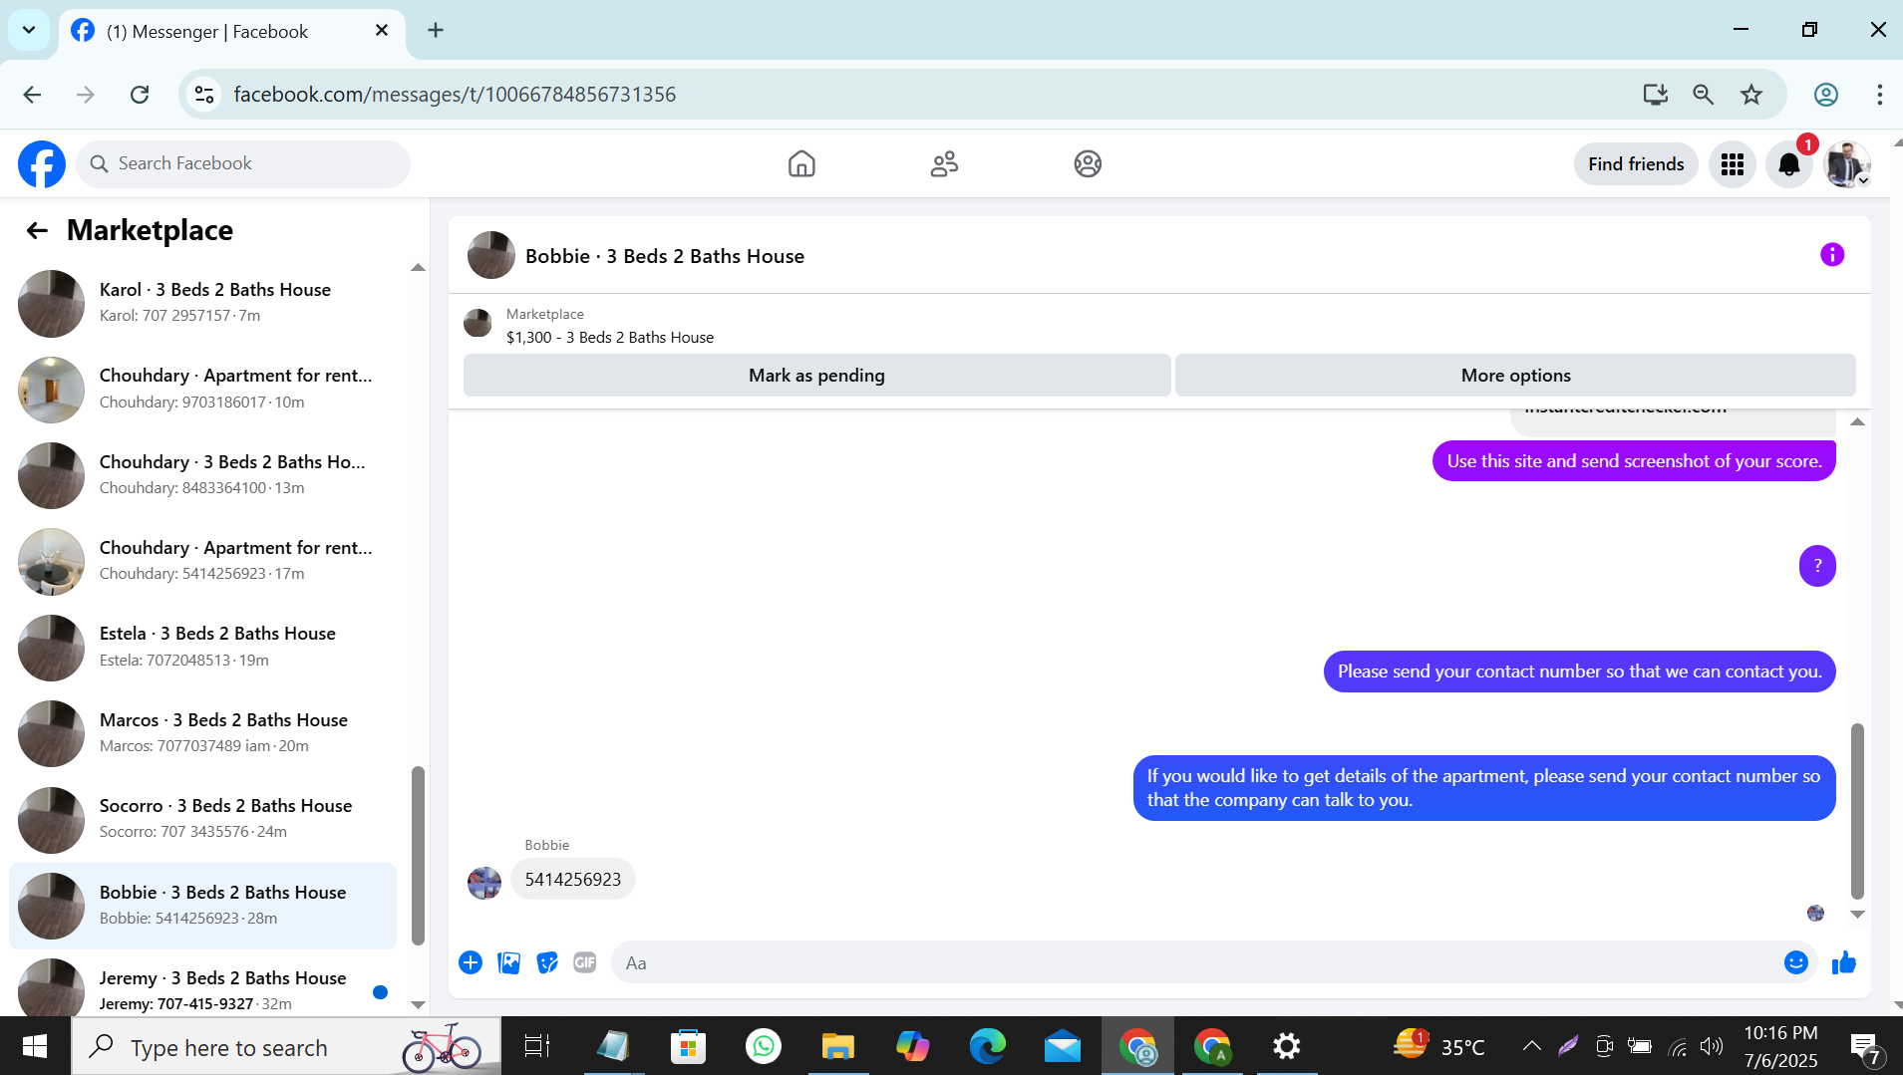Open the taskbar volume control
The height and width of the screenshot is (1075, 1903).
(x=1712, y=1046)
